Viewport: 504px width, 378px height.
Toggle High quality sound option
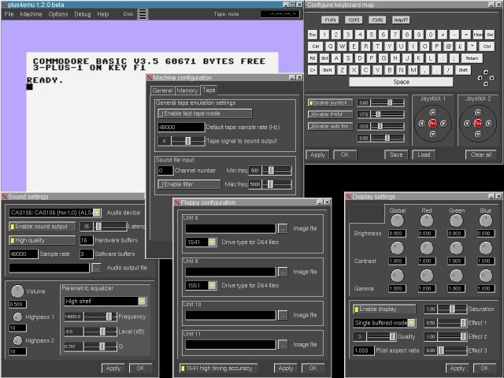pos(42,240)
